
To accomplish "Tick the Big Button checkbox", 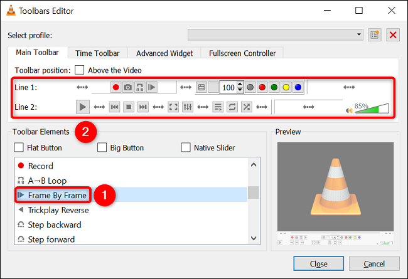I will 102,147.
